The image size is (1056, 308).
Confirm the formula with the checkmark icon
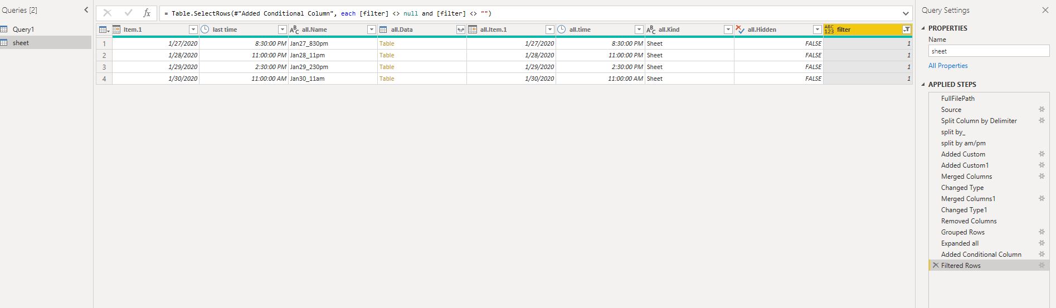(128, 13)
